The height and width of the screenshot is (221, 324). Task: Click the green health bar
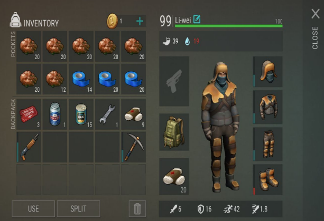[228, 26]
